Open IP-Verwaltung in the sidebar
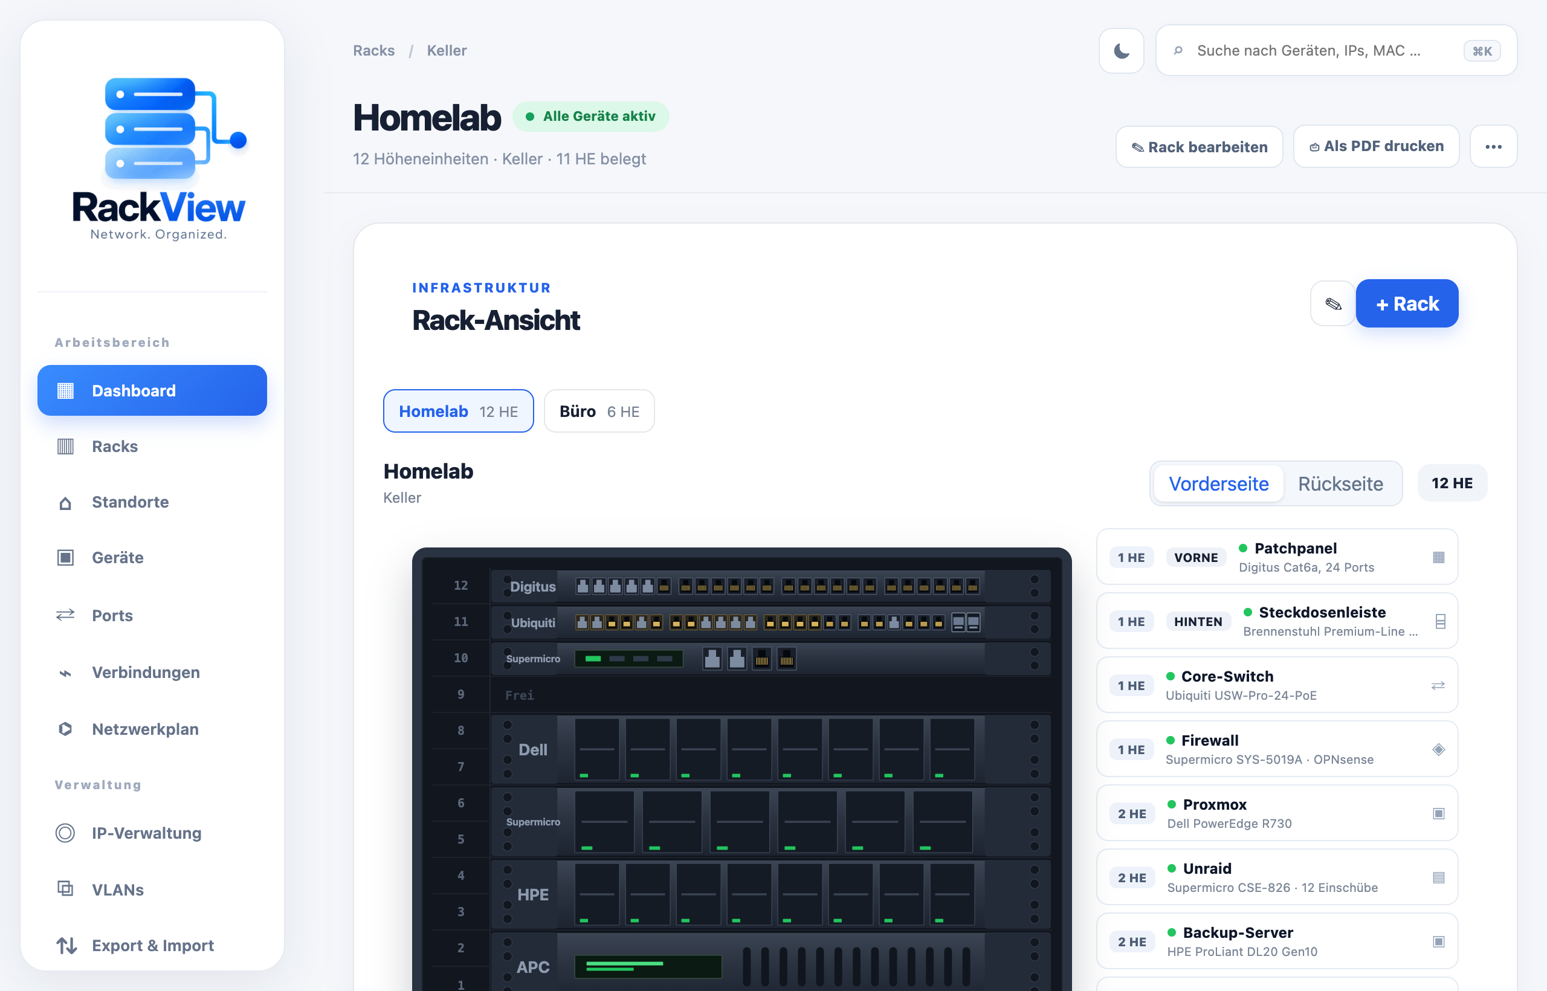 click(x=152, y=833)
